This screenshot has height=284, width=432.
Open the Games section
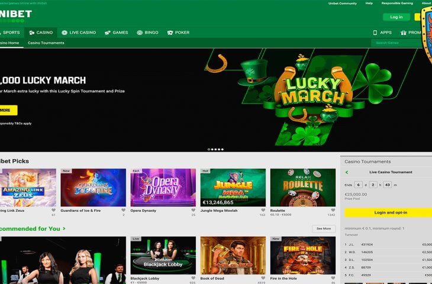116,33
